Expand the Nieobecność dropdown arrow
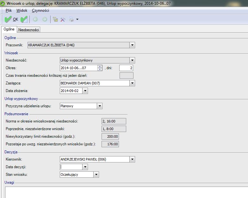 [132, 60]
